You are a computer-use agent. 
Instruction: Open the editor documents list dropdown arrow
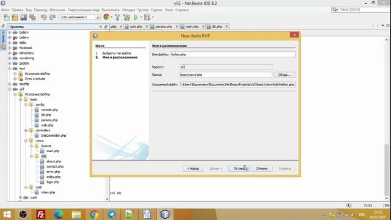(x=383, y=26)
